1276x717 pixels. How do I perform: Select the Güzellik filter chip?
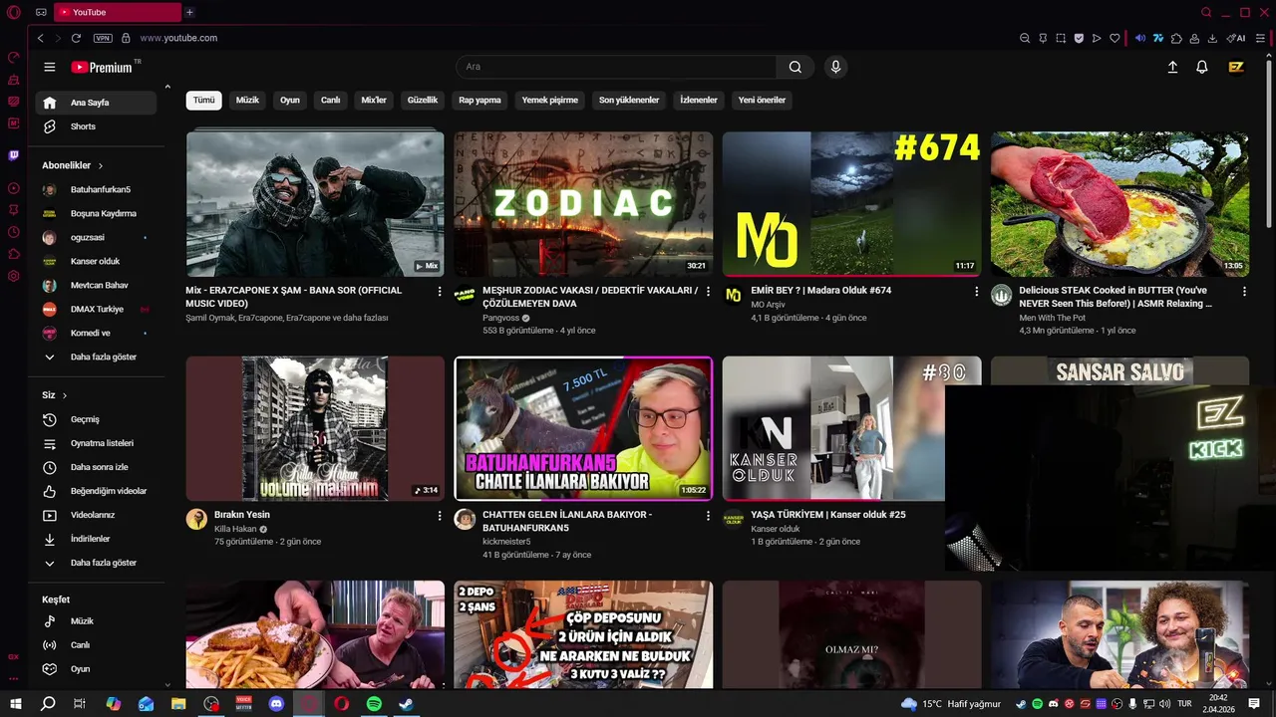point(423,100)
